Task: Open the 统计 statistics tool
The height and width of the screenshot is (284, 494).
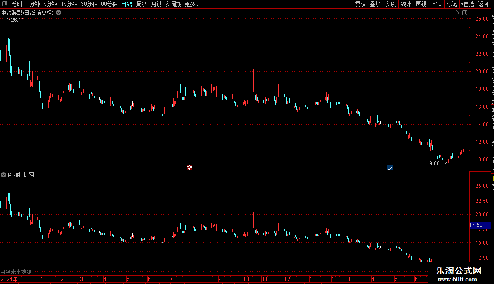Action: point(405,4)
